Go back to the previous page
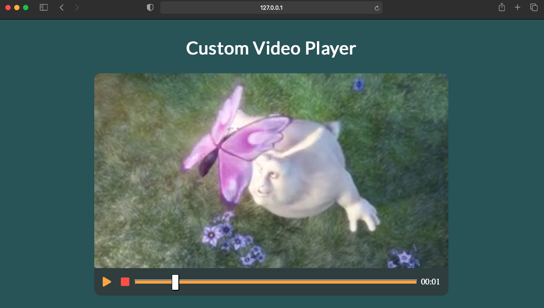 pos(62,8)
